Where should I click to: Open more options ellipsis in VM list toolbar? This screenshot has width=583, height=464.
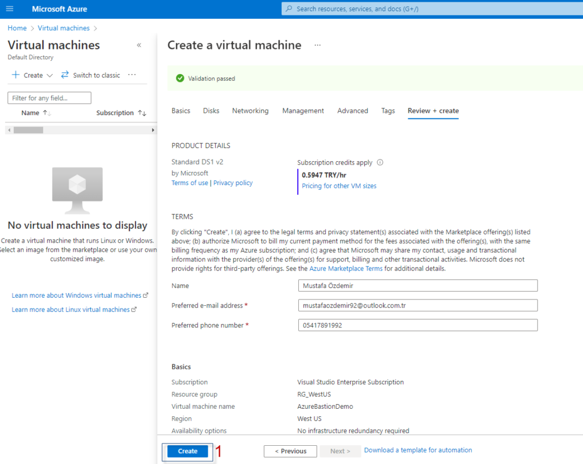point(132,75)
